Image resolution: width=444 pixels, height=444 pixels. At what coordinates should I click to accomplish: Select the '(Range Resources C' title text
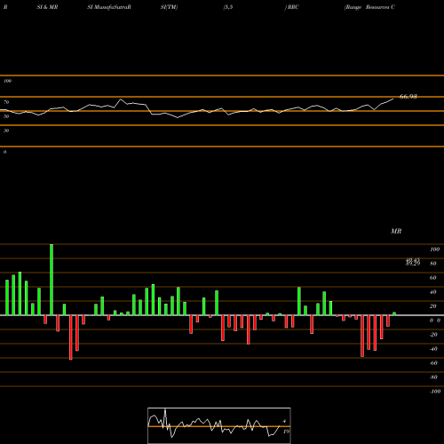[369, 7]
